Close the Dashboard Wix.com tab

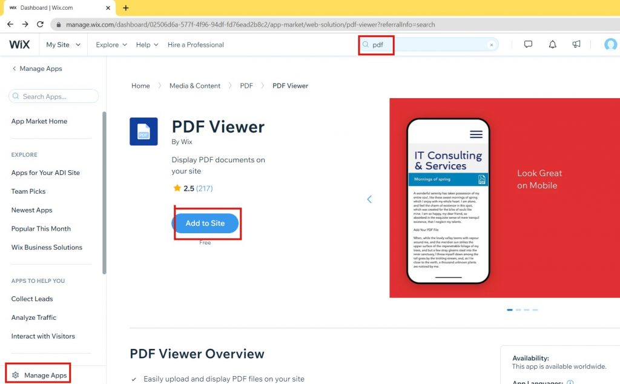[x=108, y=7]
